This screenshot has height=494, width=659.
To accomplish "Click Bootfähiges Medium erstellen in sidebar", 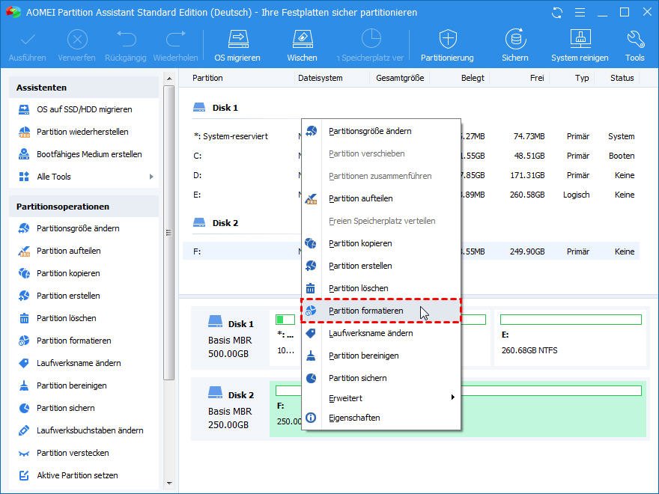I will [89, 154].
